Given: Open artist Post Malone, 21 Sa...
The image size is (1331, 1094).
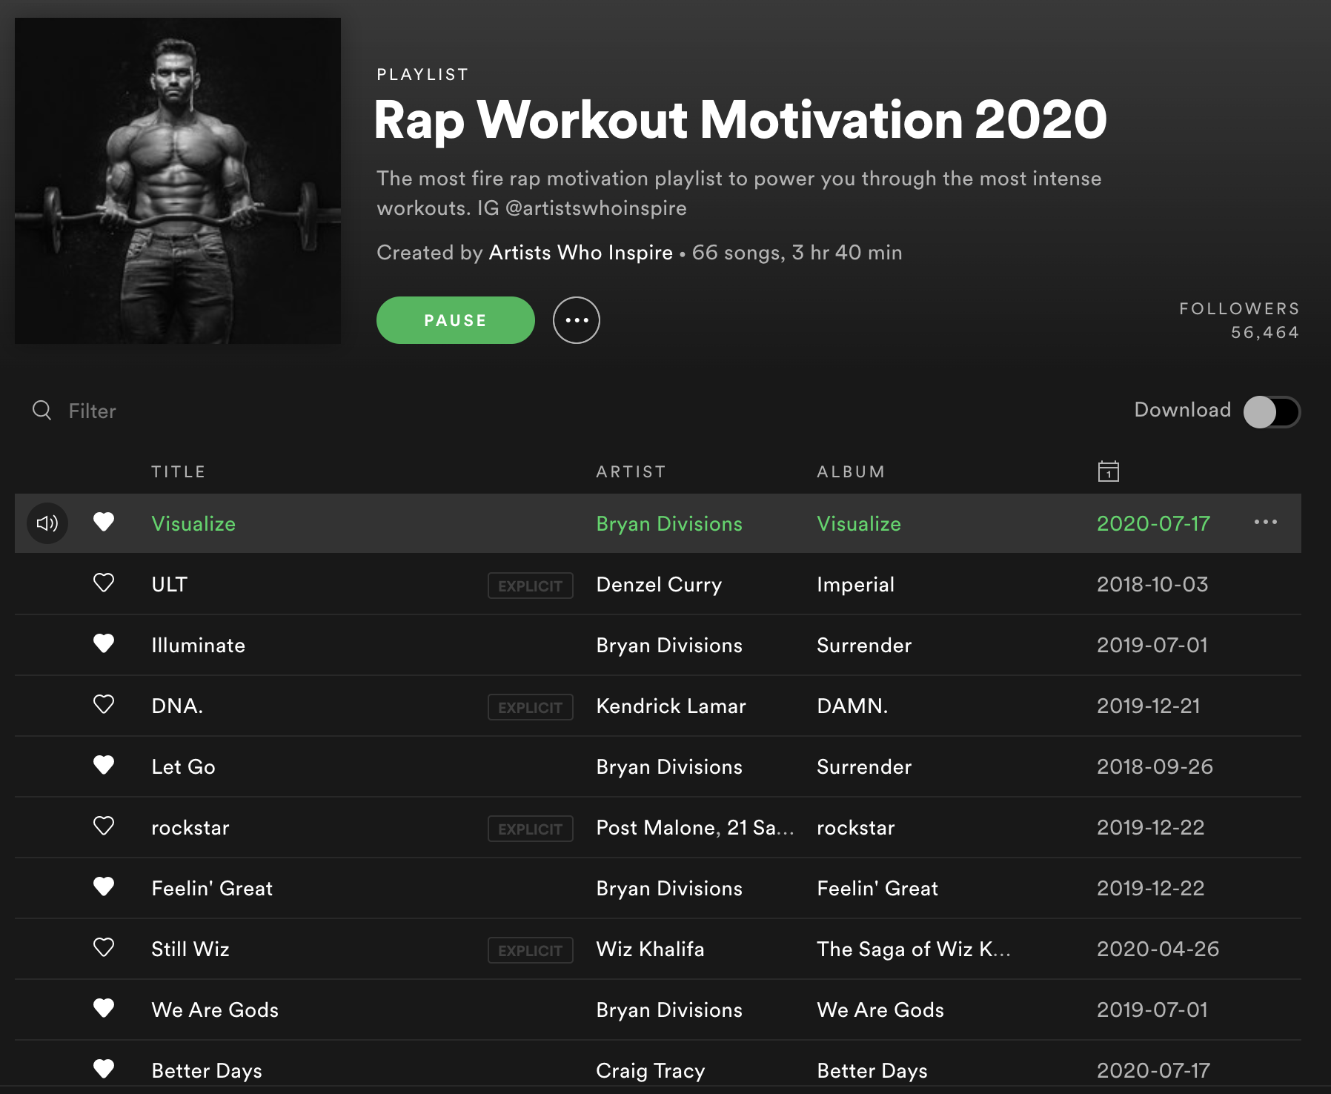Looking at the screenshot, I should (x=695, y=828).
